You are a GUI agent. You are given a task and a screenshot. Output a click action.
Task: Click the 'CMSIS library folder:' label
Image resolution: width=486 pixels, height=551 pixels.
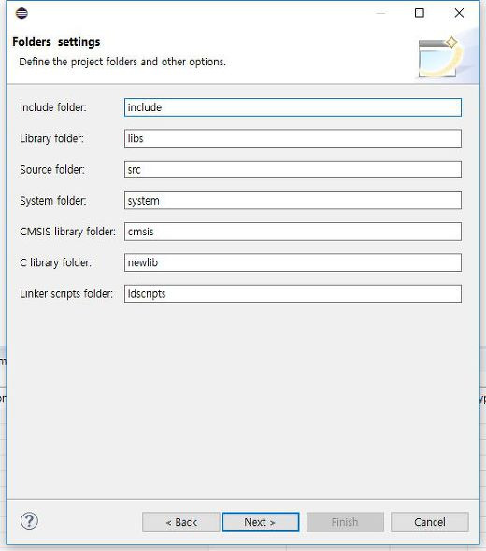click(67, 232)
